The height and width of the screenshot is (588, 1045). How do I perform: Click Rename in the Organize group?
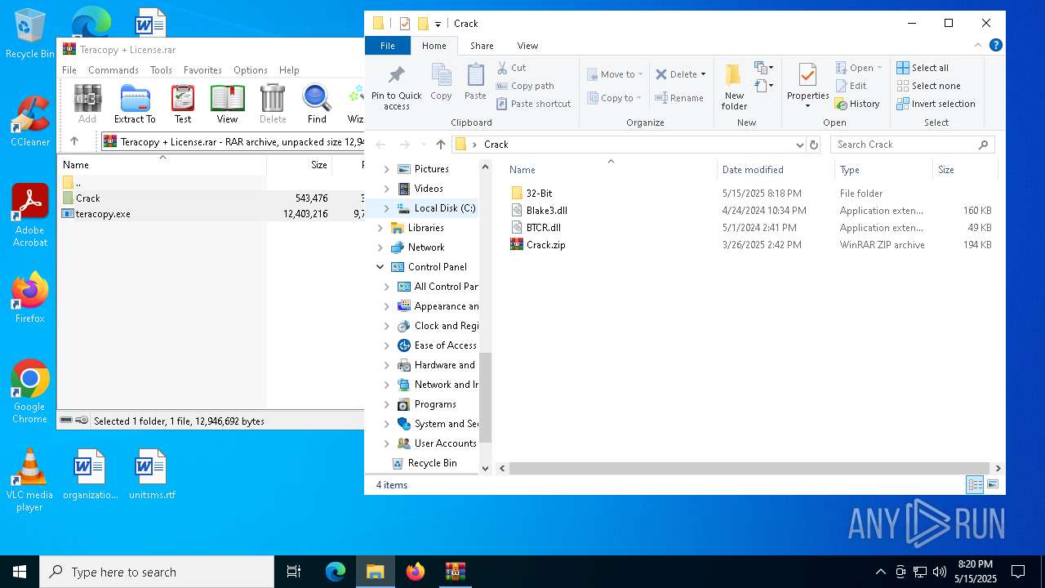click(x=679, y=98)
